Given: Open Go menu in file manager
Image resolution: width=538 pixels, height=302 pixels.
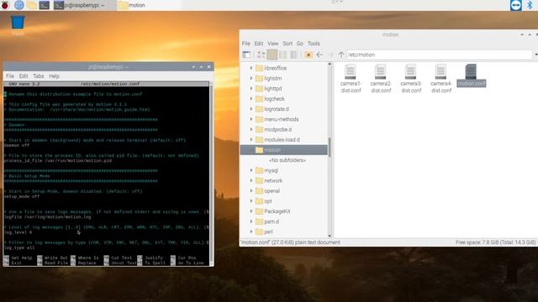Looking at the screenshot, I should [300, 44].
